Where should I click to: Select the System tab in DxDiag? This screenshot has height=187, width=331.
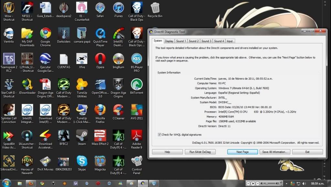coord(158,41)
